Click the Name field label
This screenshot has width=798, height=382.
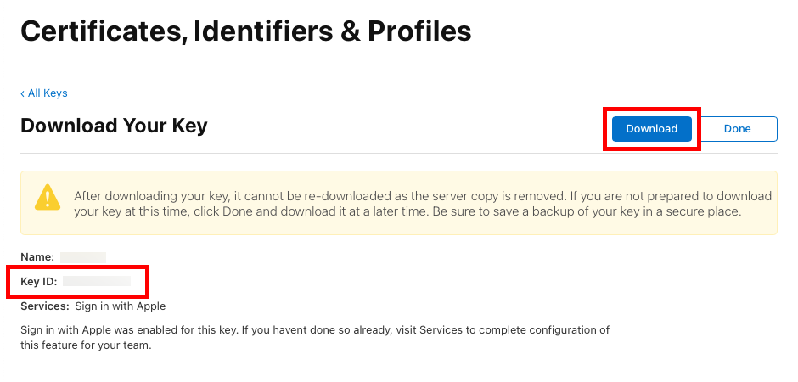[37, 256]
